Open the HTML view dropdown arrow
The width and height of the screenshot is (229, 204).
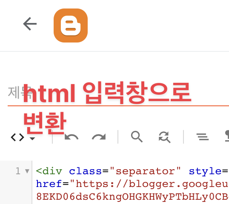coord(32,139)
